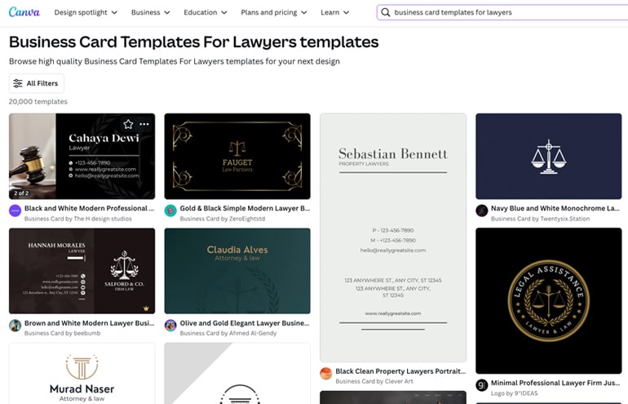Expand the Education dropdown menu
Image resolution: width=628 pixels, height=404 pixels.
tap(206, 13)
